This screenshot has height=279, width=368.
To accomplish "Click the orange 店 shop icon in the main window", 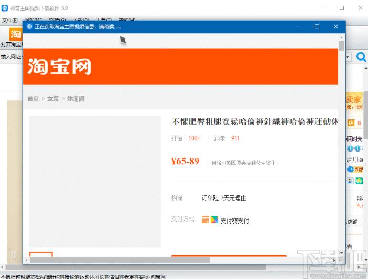I will (x=351, y=123).
